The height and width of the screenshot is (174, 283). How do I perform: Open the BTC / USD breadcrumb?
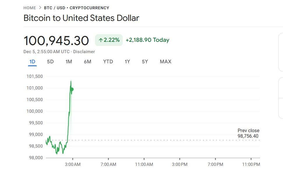coord(55,8)
